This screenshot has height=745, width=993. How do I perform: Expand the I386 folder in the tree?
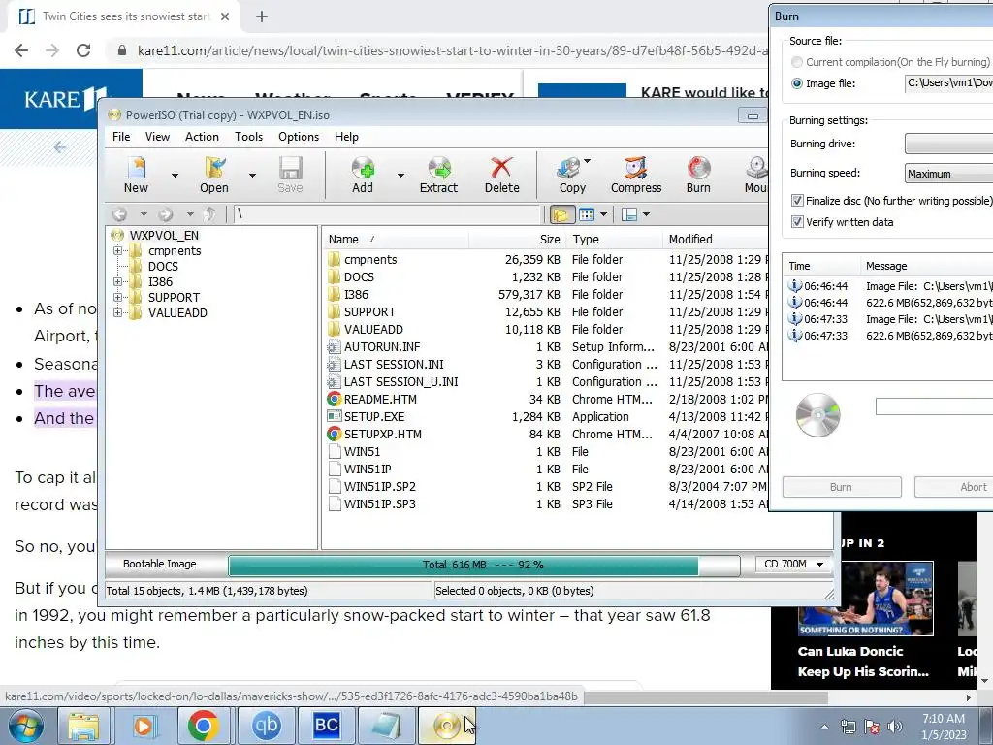[117, 282]
